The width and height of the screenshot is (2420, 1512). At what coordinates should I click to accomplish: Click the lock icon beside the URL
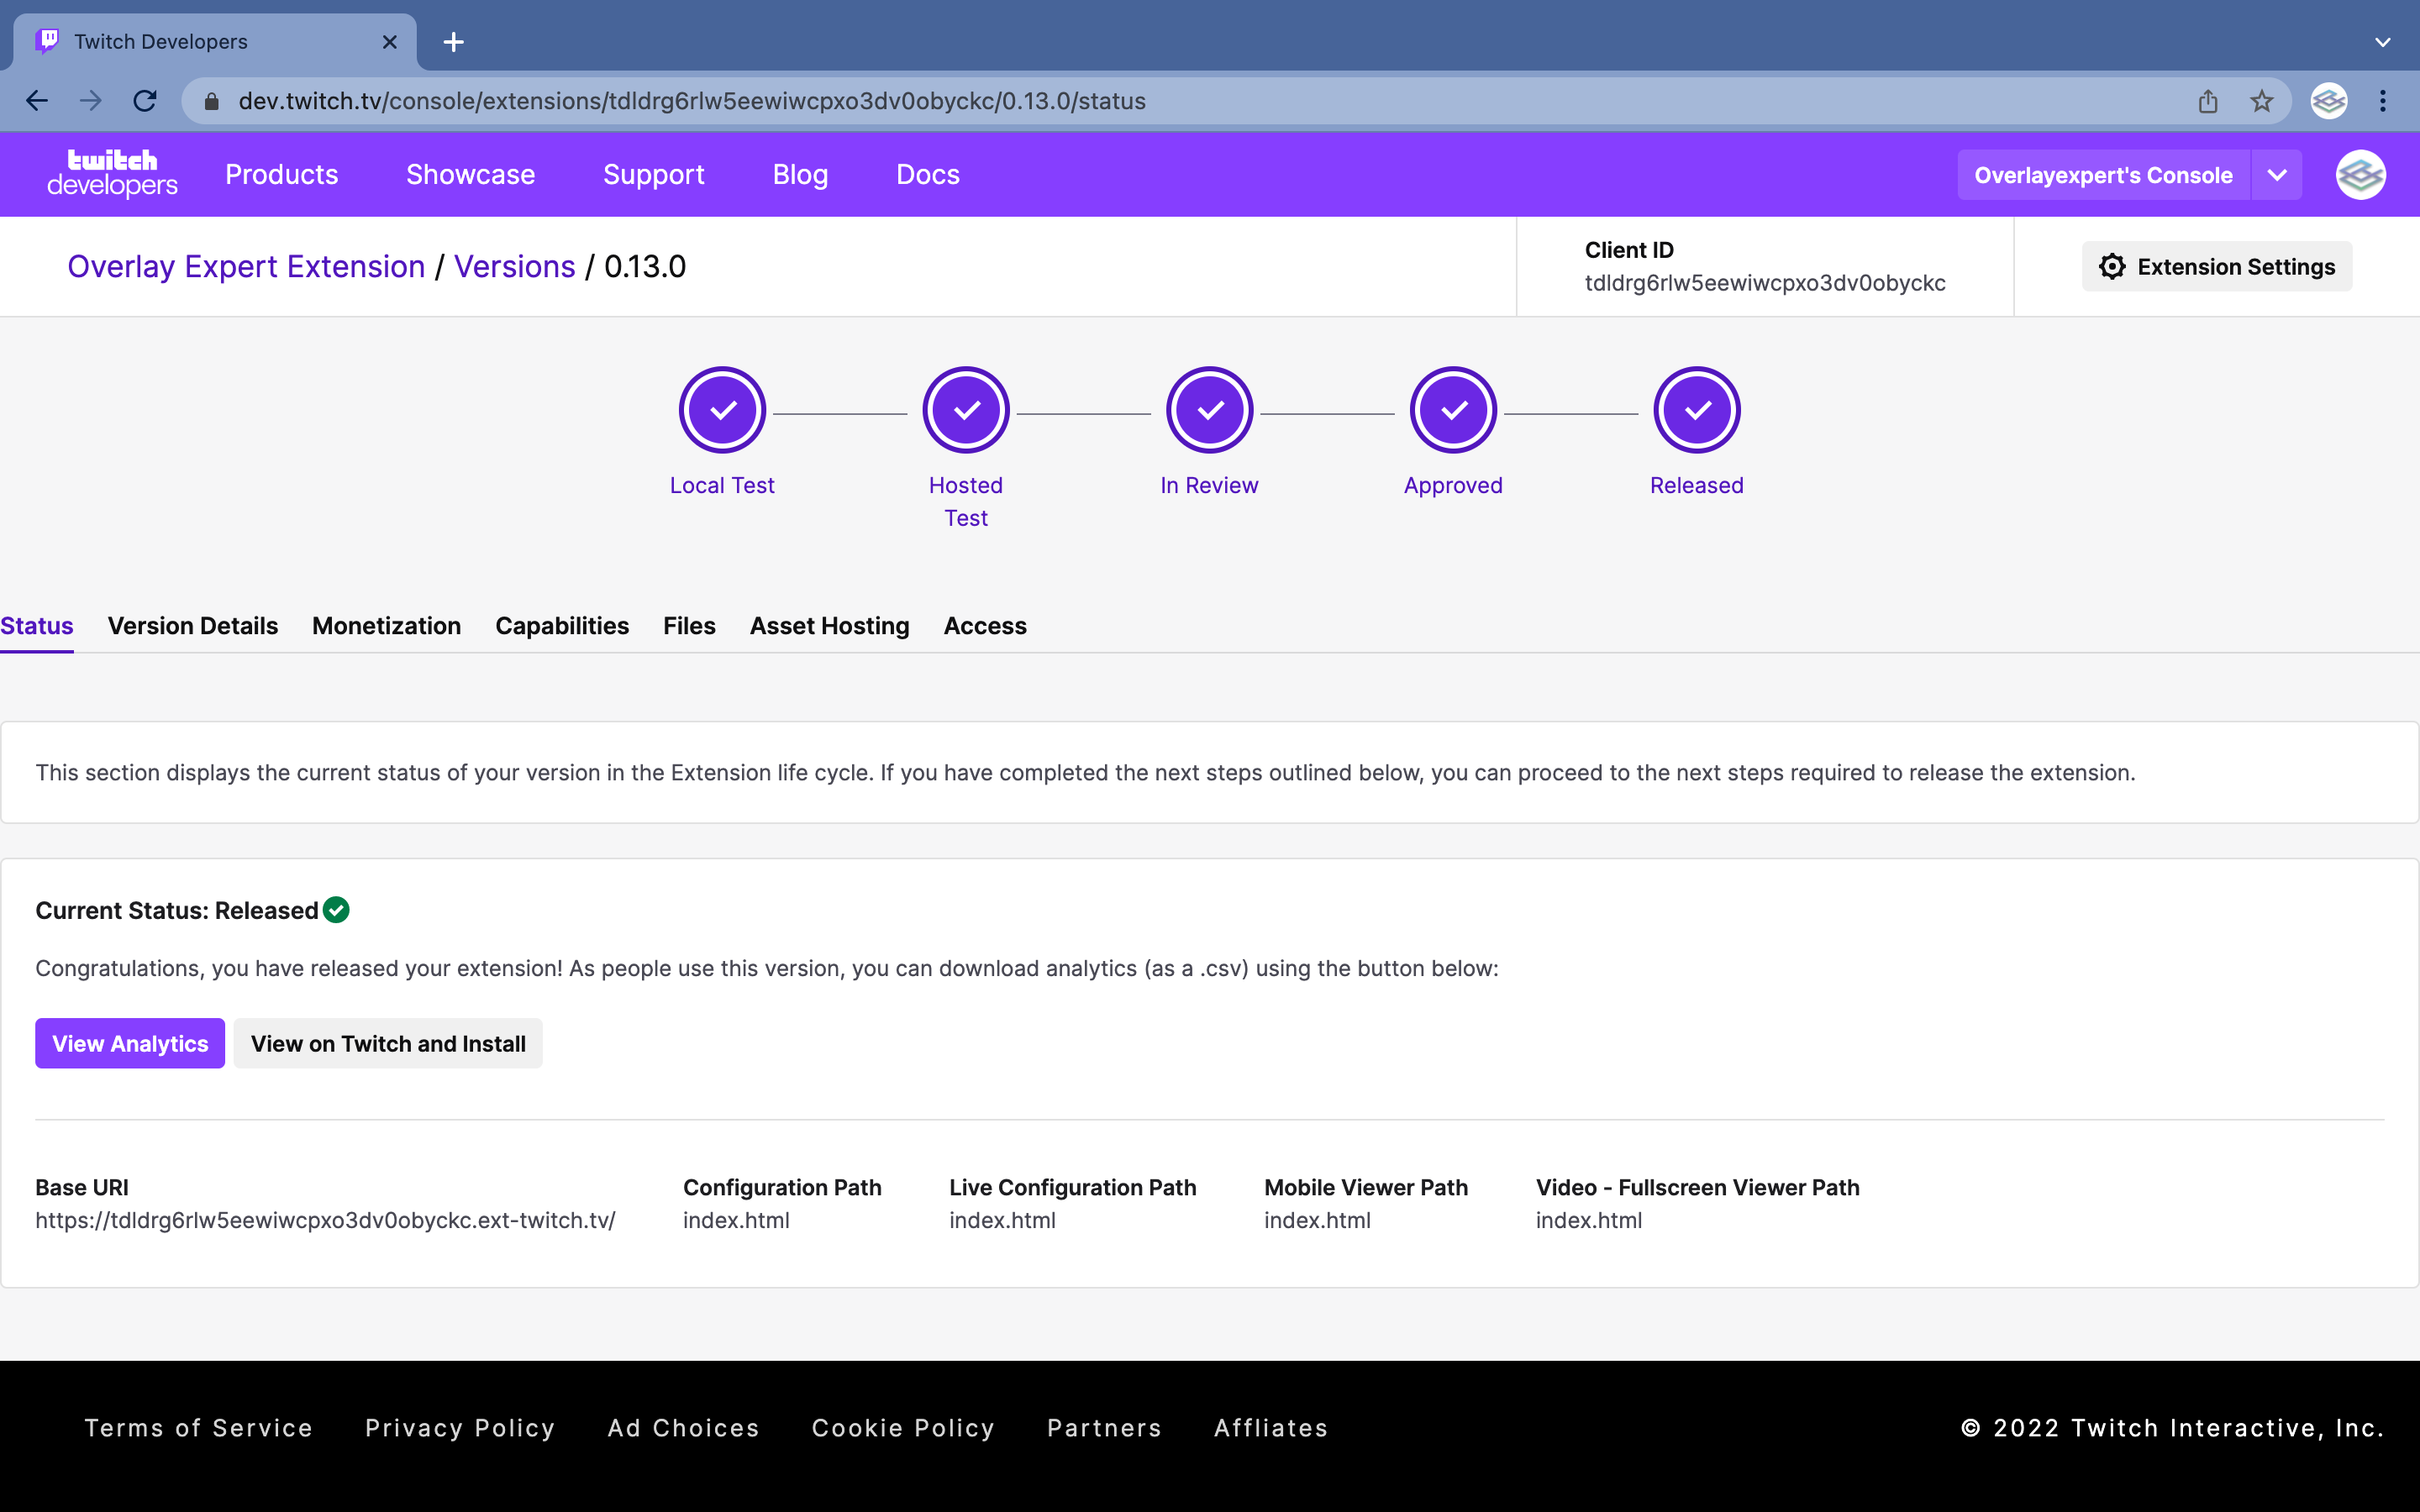[x=211, y=100]
